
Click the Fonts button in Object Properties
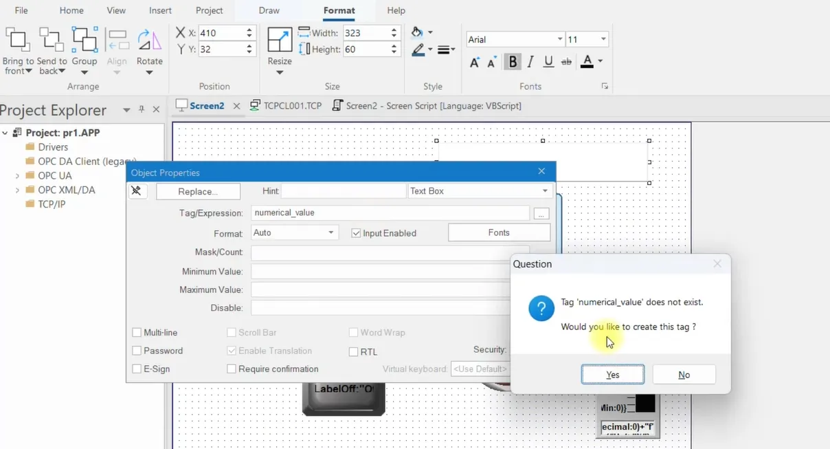(x=499, y=232)
